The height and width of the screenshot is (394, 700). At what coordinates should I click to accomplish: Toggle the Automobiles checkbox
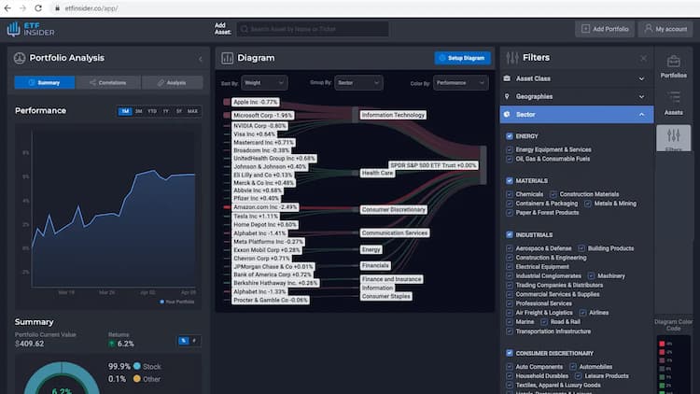[x=573, y=367]
